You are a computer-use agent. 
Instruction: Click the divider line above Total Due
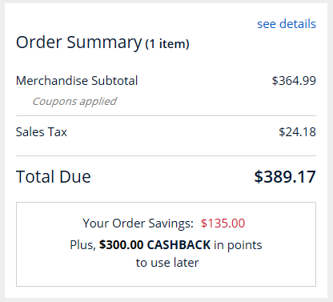[166, 155]
